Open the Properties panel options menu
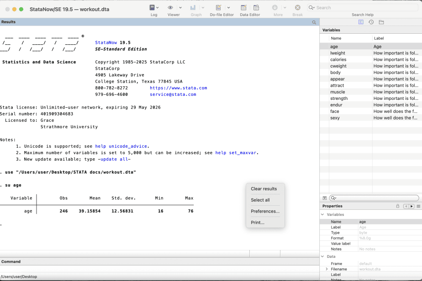This screenshot has height=281, width=422. [418, 206]
